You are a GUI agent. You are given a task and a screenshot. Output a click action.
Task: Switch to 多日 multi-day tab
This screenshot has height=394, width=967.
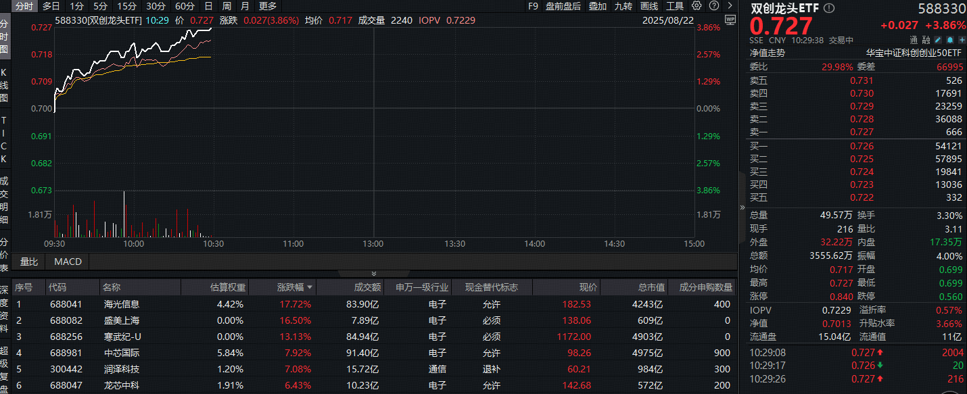click(51, 6)
